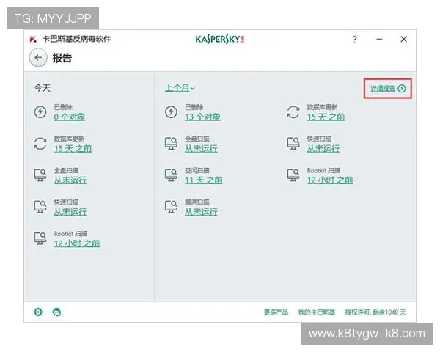Click the Rootkit 扫描 icon under 今天
Image resolution: width=440 pixels, height=352 pixels.
pos(40,238)
